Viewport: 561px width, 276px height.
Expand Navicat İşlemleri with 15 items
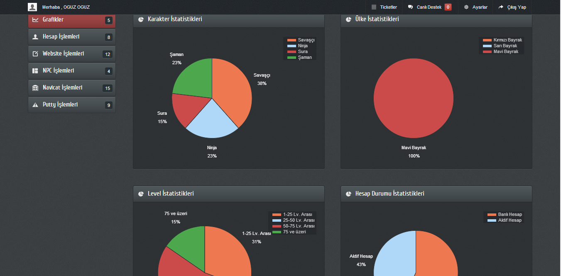coord(72,88)
